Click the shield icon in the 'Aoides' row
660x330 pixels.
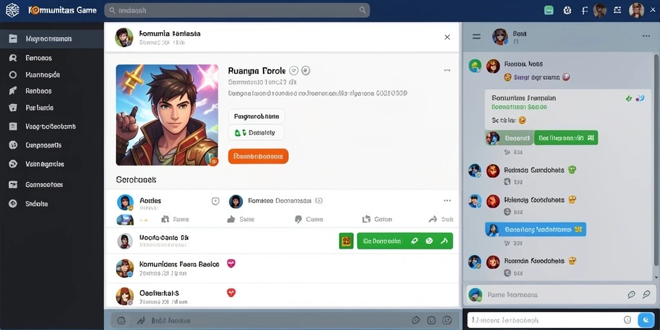click(x=215, y=201)
